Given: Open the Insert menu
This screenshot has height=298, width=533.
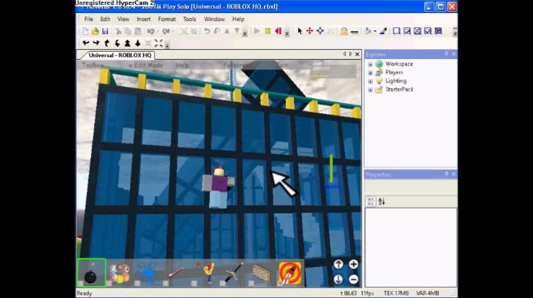Looking at the screenshot, I should (143, 19).
